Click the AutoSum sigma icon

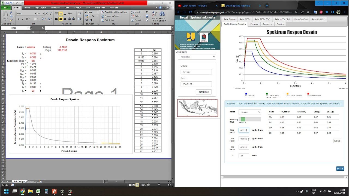(x=147, y=12)
